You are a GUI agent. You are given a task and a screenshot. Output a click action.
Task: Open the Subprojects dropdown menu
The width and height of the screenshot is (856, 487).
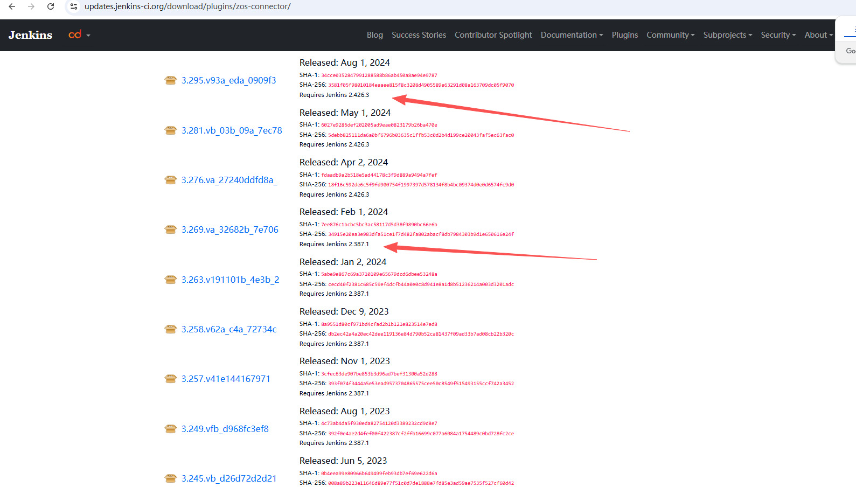click(x=728, y=35)
